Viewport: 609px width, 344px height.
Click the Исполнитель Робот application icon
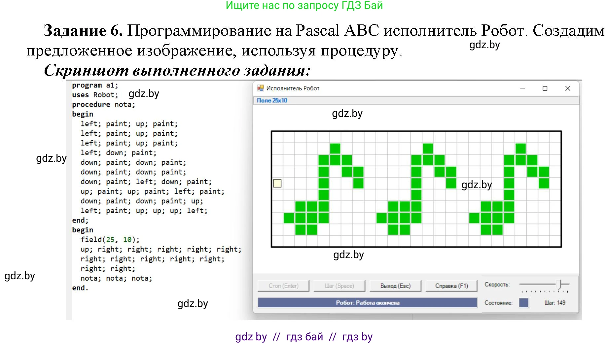point(261,88)
